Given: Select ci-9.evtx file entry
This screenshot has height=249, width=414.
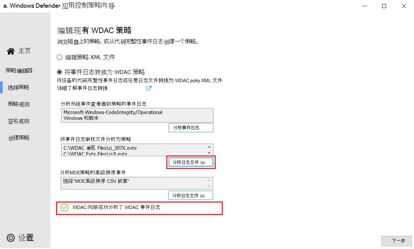Looking at the screenshot, I should pos(95,154).
